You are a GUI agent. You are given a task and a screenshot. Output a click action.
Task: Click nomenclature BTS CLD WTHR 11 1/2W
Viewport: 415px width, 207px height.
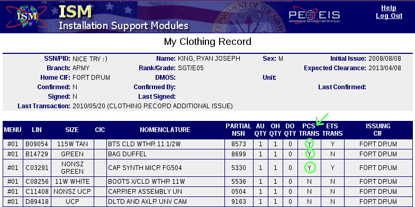click(144, 144)
